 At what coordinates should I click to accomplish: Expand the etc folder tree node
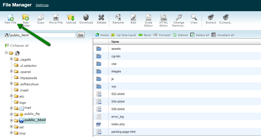pos(12,96)
